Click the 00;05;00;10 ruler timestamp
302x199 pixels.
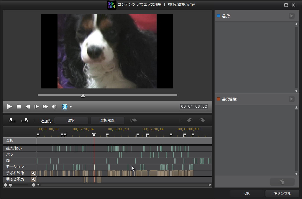118,129
